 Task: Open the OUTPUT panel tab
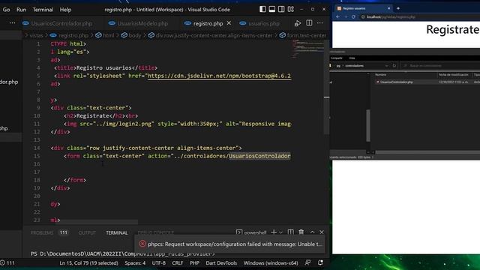coord(87,232)
